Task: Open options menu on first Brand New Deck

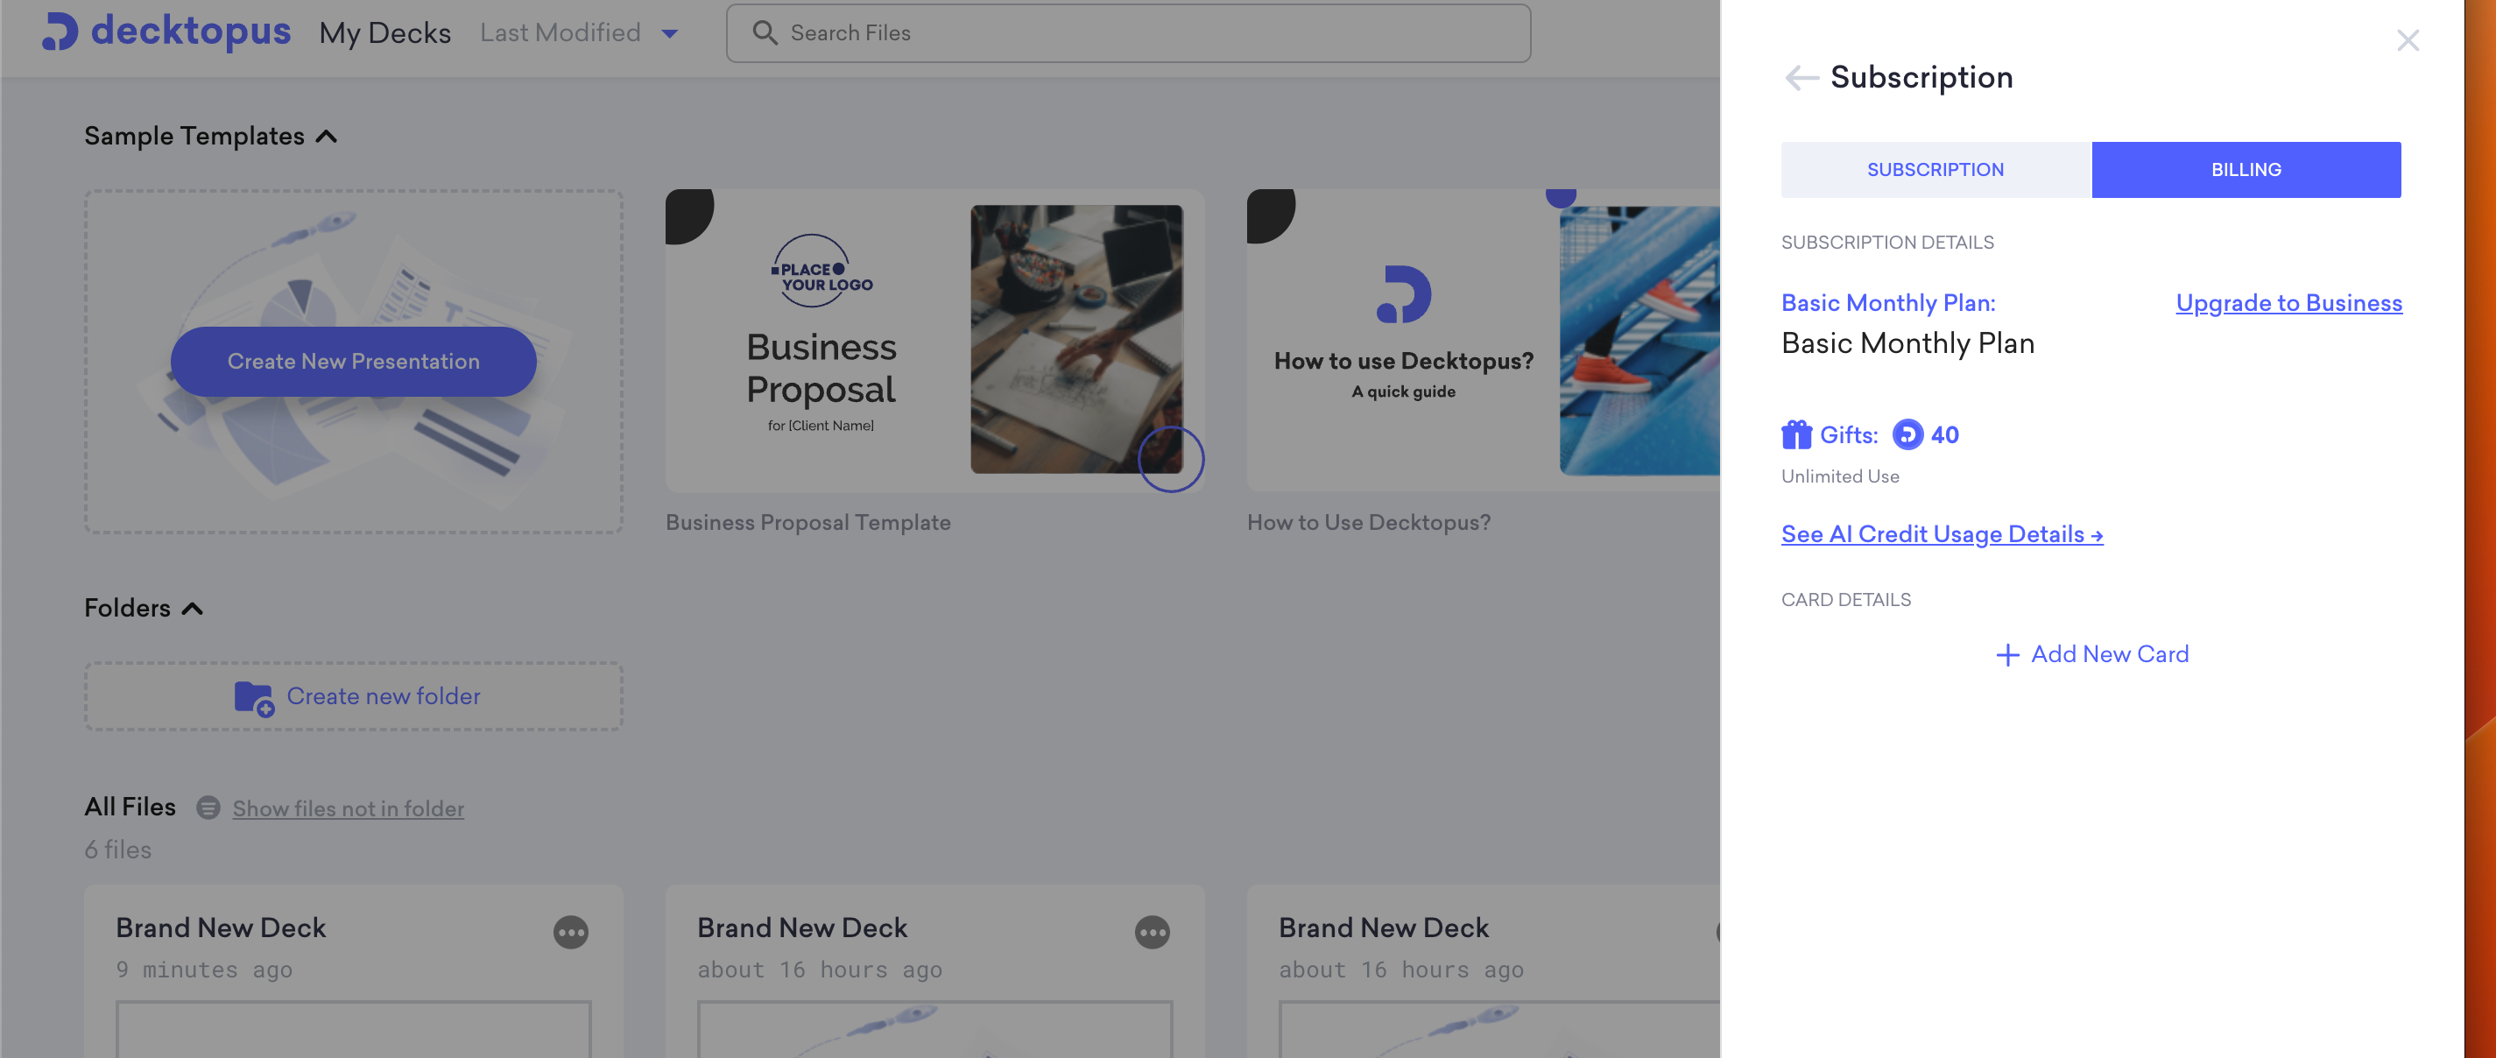Action: coord(572,932)
